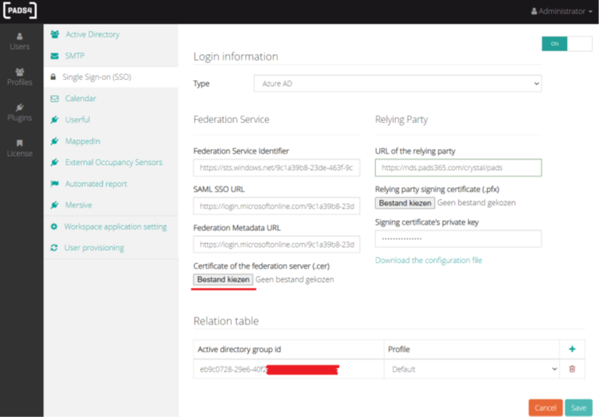Add a relation table row with plus icon
The height and width of the screenshot is (417, 599).
572,349
